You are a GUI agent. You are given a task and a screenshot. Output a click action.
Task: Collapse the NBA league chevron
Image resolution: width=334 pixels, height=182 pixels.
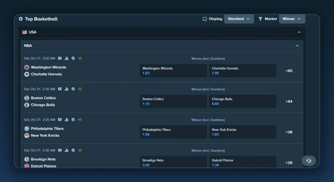297,46
